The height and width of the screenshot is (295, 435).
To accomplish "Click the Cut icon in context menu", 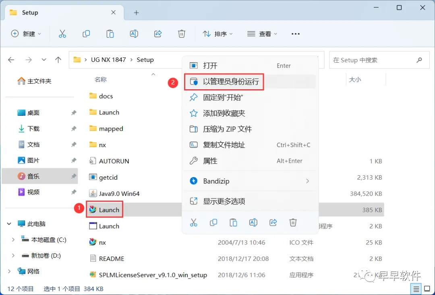I will click(x=194, y=223).
